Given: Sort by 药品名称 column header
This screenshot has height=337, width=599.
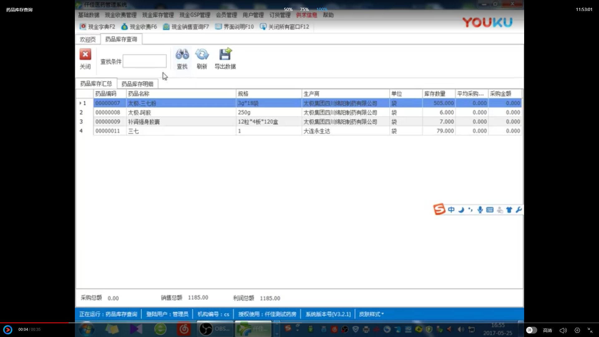Looking at the screenshot, I should [181, 94].
